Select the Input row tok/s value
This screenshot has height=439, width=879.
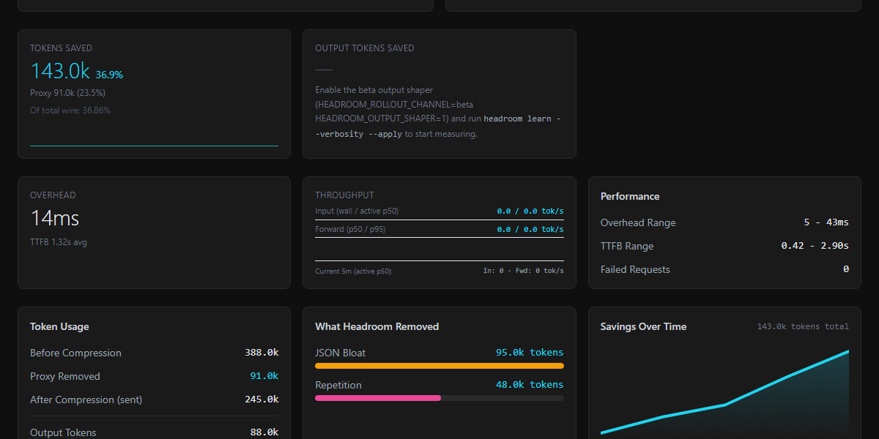pyautogui.click(x=530, y=211)
